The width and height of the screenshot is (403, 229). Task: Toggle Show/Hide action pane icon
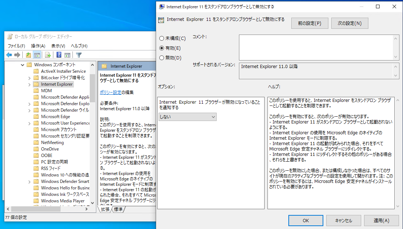point(67,55)
